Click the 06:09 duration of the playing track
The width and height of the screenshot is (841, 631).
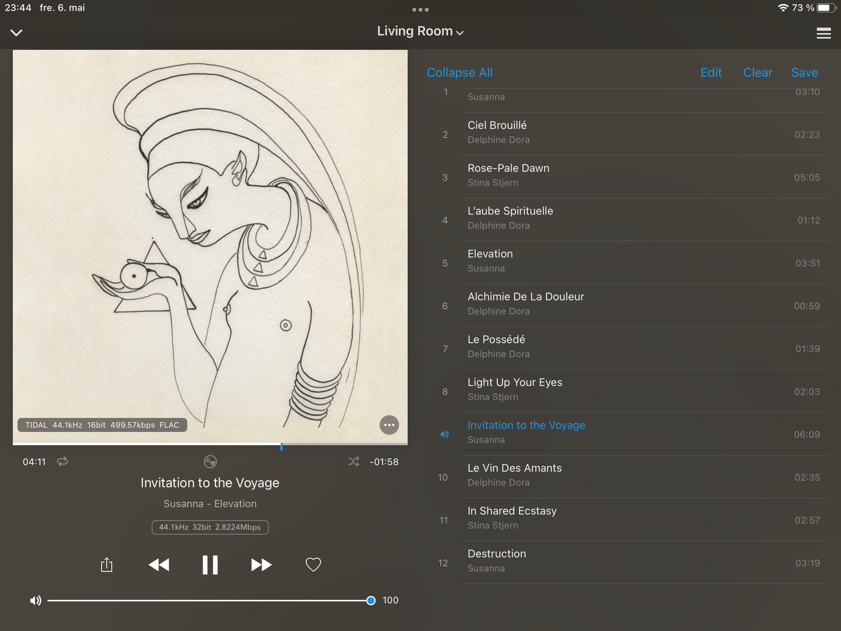(807, 434)
